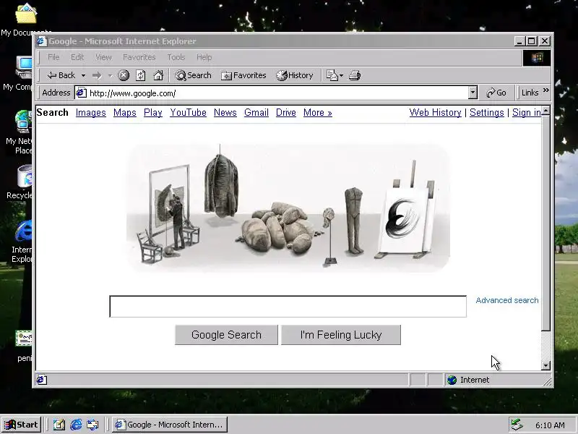This screenshot has width=578, height=434.
Task: Click the Outlook Express quick launch icon
Action: pos(92,425)
